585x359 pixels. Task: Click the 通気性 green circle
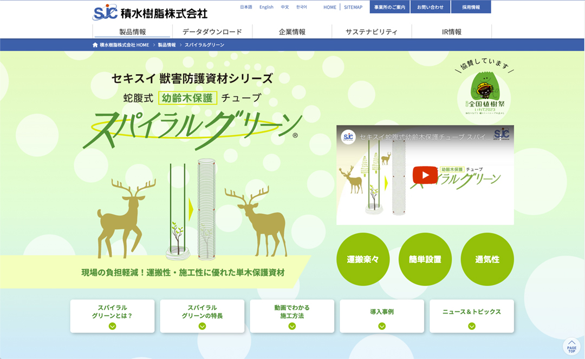(x=487, y=259)
